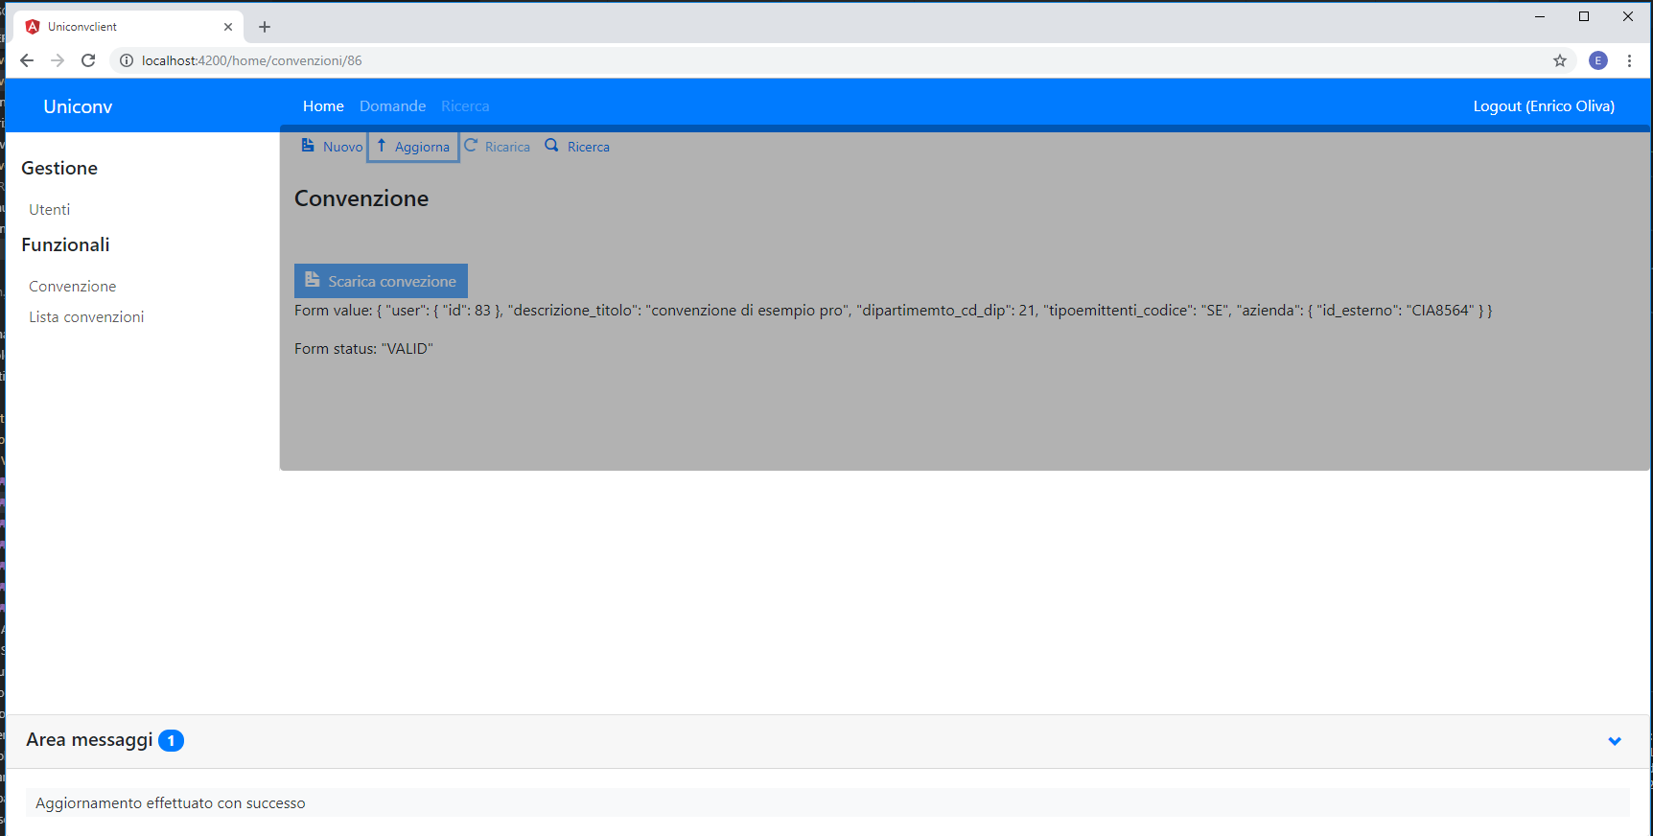Click the Funzionali sidebar heading
Viewport: 1653px width, 836px height.
[x=65, y=245]
